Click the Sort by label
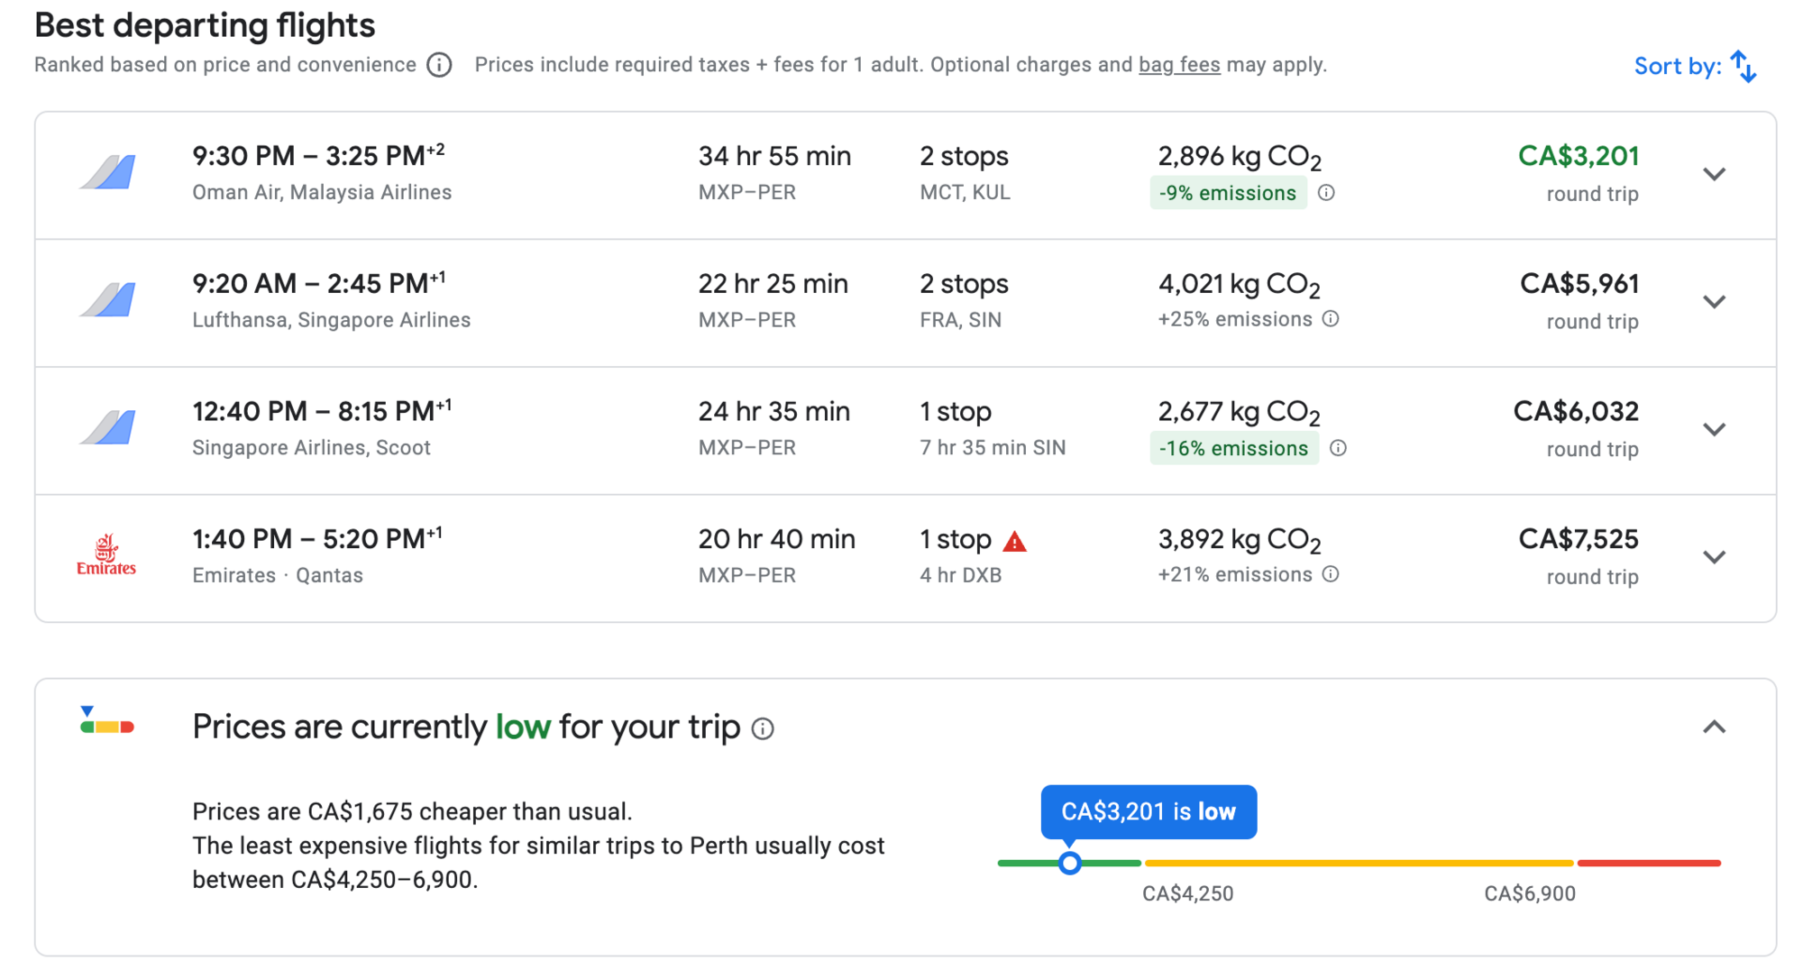The image size is (1803, 979). coord(1677,67)
